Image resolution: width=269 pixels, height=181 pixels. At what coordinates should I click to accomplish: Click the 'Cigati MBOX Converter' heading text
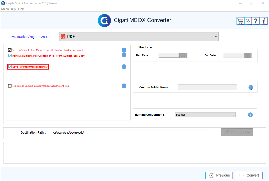143,20
